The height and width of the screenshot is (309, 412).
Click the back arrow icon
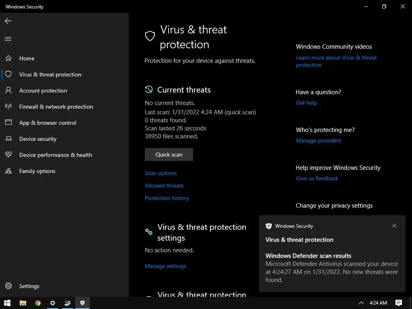coord(8,21)
